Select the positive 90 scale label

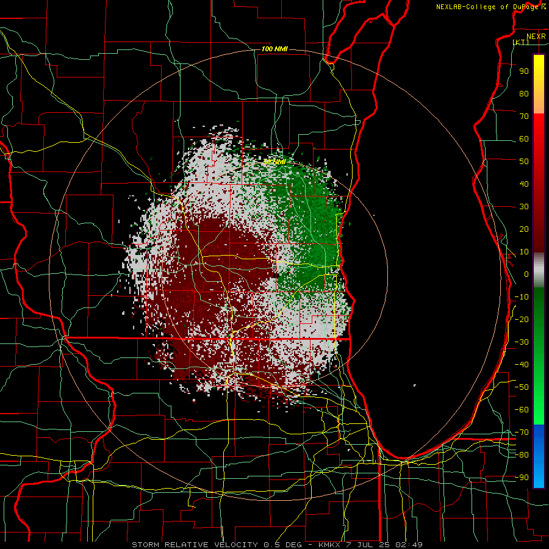point(524,71)
